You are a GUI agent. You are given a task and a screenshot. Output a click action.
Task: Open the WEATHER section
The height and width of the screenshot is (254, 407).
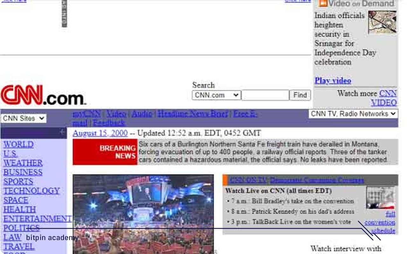pos(23,163)
